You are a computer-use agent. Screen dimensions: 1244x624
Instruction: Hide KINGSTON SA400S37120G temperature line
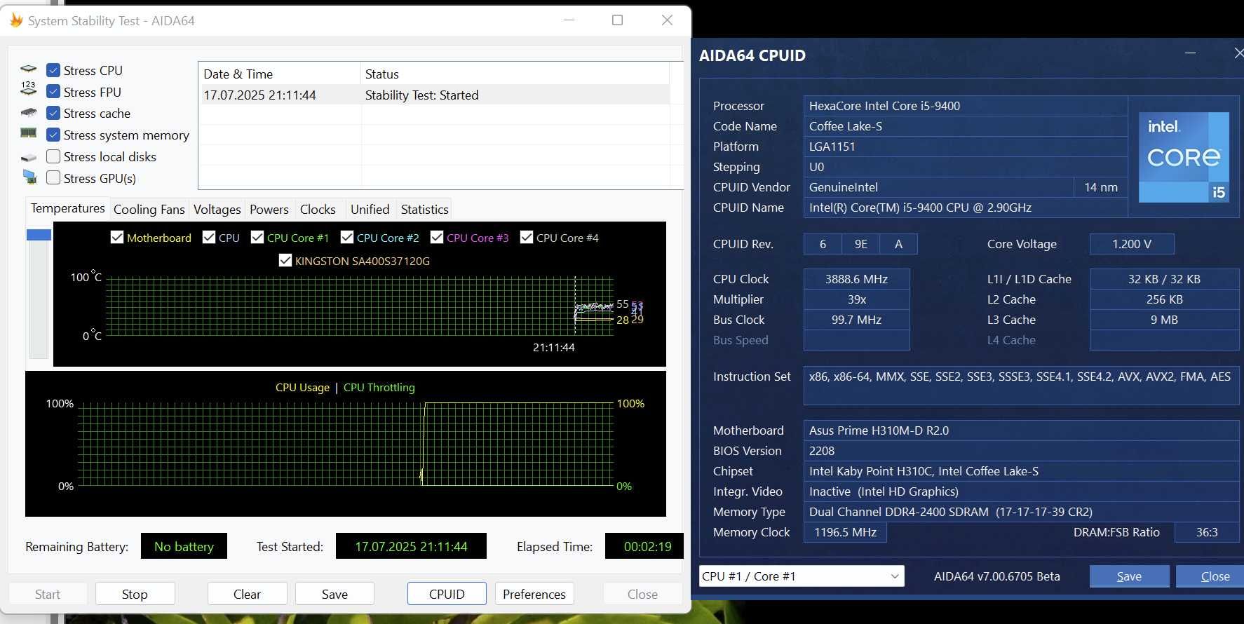click(285, 260)
